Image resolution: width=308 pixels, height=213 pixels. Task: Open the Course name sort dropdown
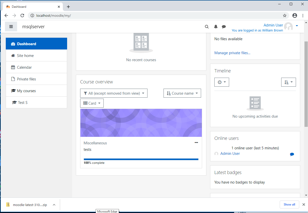pos(182,93)
